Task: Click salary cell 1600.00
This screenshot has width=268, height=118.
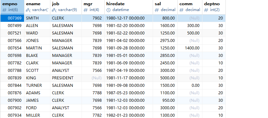Action: coord(165,26)
